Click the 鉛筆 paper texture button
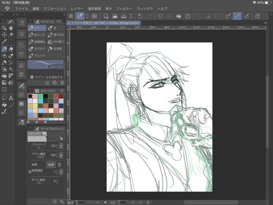Screen dimensions: 273x205 tap(51, 164)
